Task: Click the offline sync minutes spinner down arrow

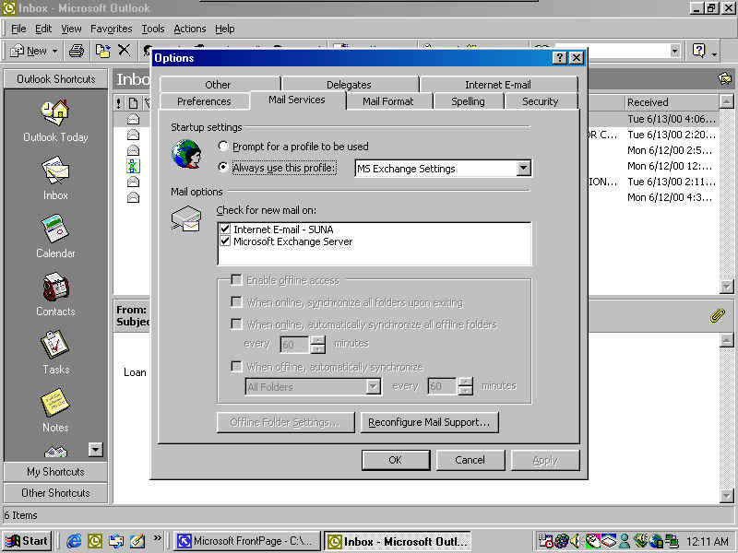Action: [x=465, y=390]
